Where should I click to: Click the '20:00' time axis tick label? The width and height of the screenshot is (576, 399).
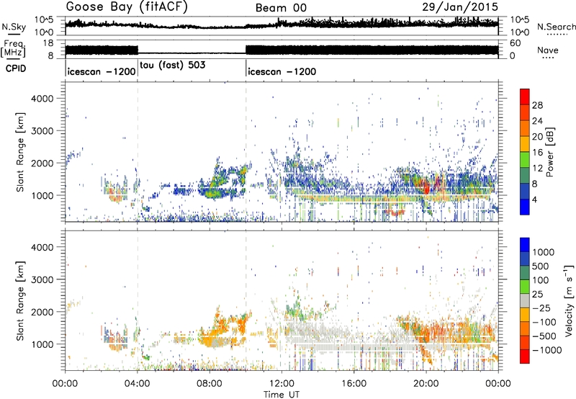(x=426, y=384)
